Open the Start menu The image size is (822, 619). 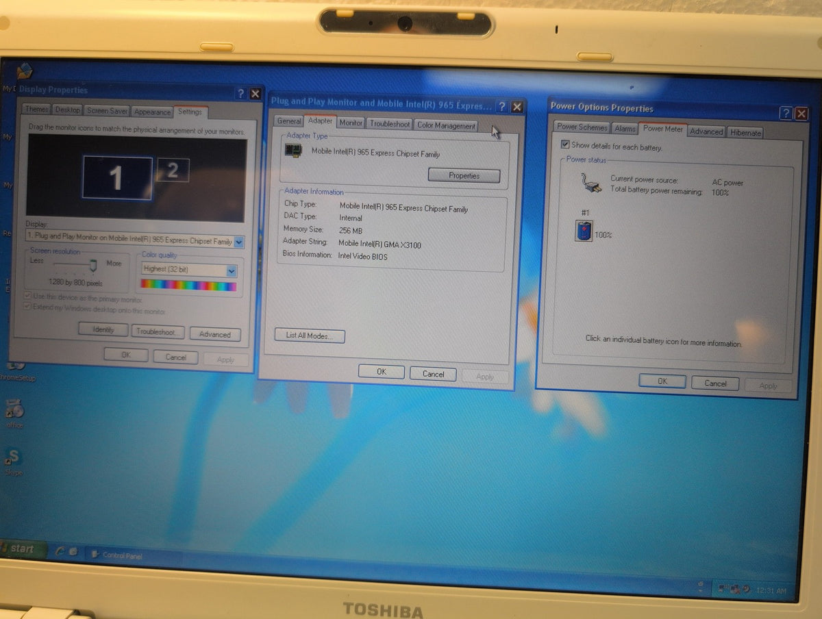click(22, 548)
